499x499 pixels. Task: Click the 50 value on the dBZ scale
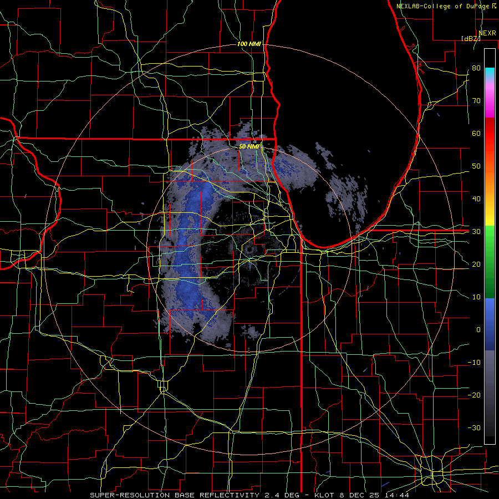[476, 166]
